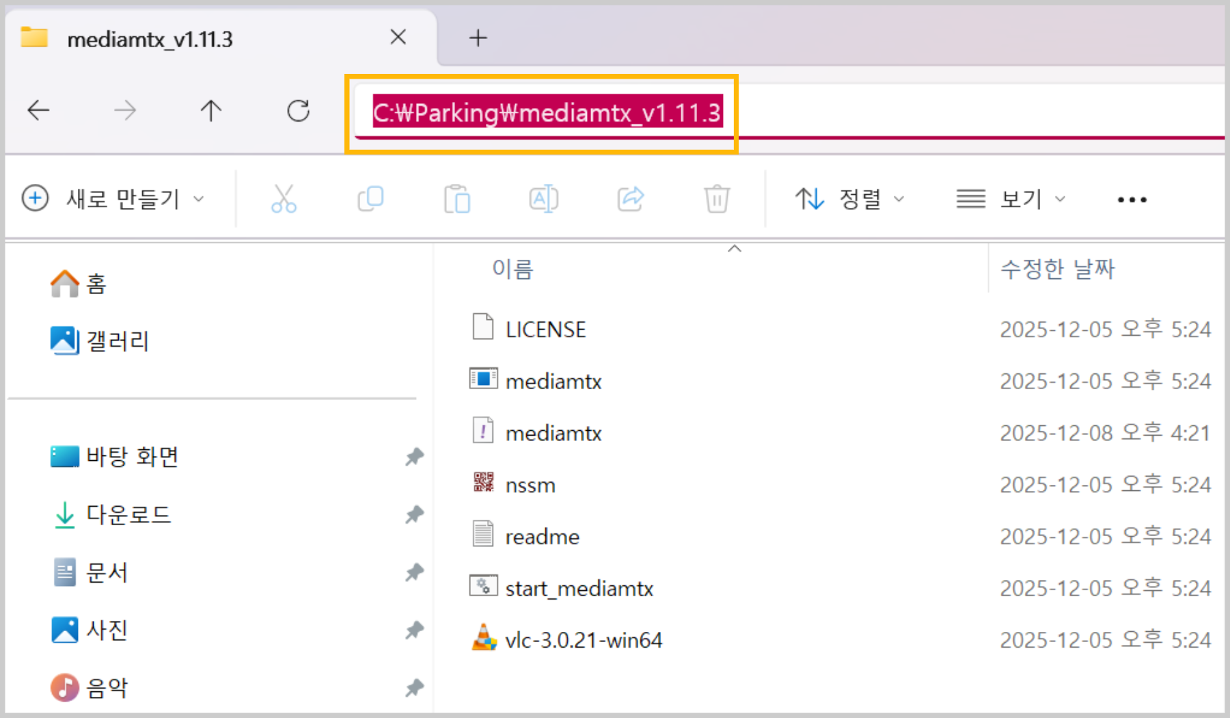Open 음악 in the sidebar
The width and height of the screenshot is (1230, 718).
89,687
